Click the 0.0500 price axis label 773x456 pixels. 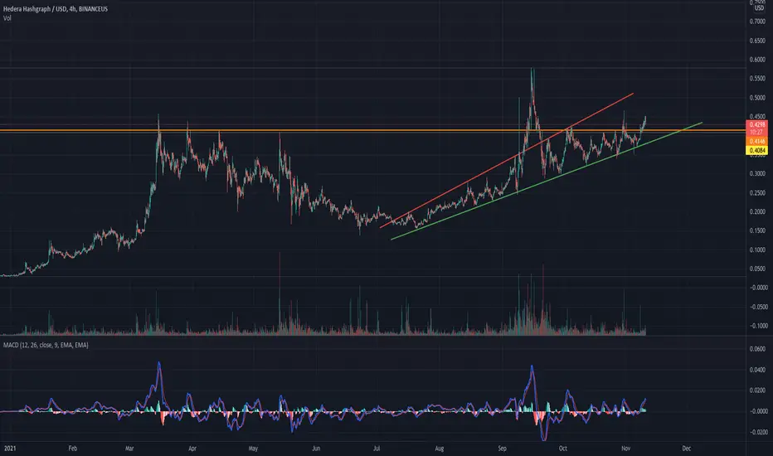click(x=757, y=269)
